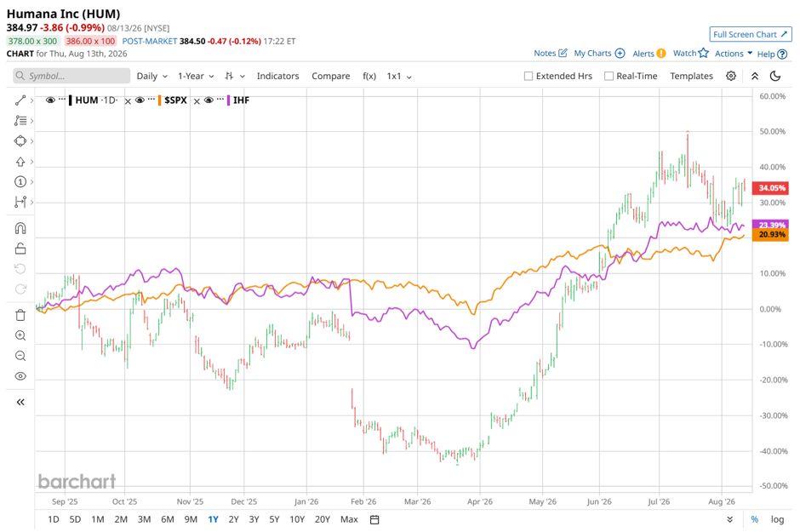Click the undo arrow icon
The height and width of the screenshot is (532, 800).
[x=20, y=269]
